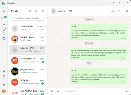This screenshot has height=95, width=131.
Task: Open RM SPX - Khairun chat
Action: click(x=28, y=39)
